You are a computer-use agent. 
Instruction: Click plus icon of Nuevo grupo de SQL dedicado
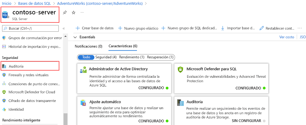[x=164, y=28]
